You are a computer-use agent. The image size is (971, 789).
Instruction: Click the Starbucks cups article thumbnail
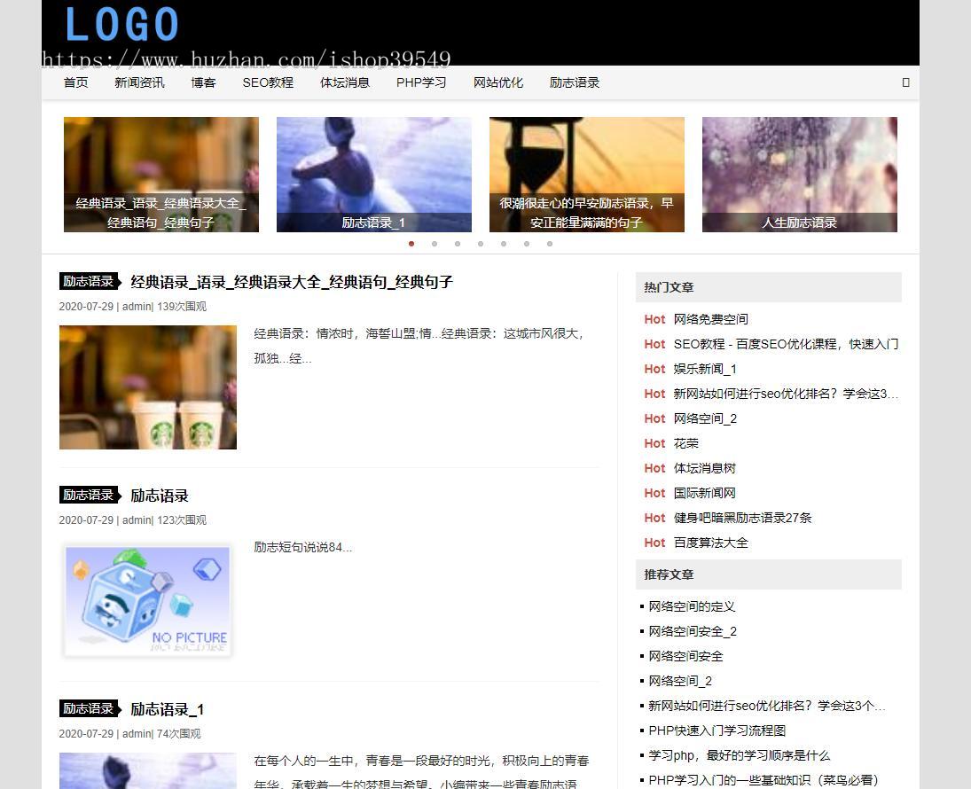coord(148,387)
